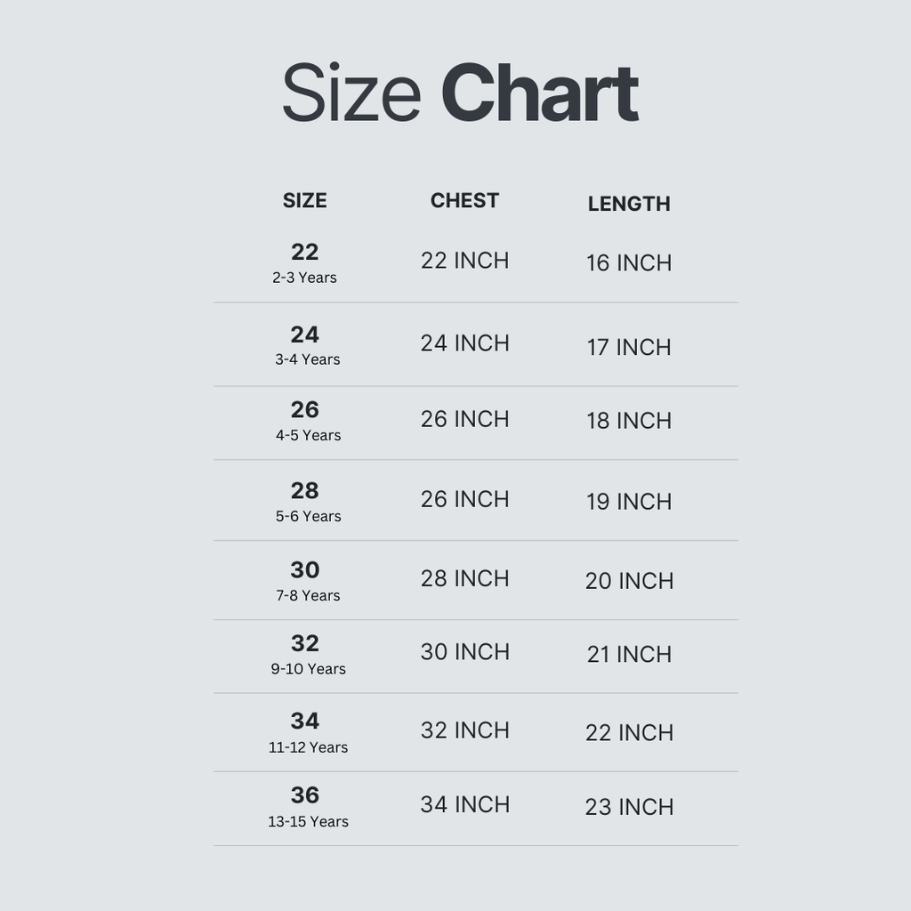The height and width of the screenshot is (911, 911).
Task: Select the 24 INCH chest value
Action: [x=464, y=343]
